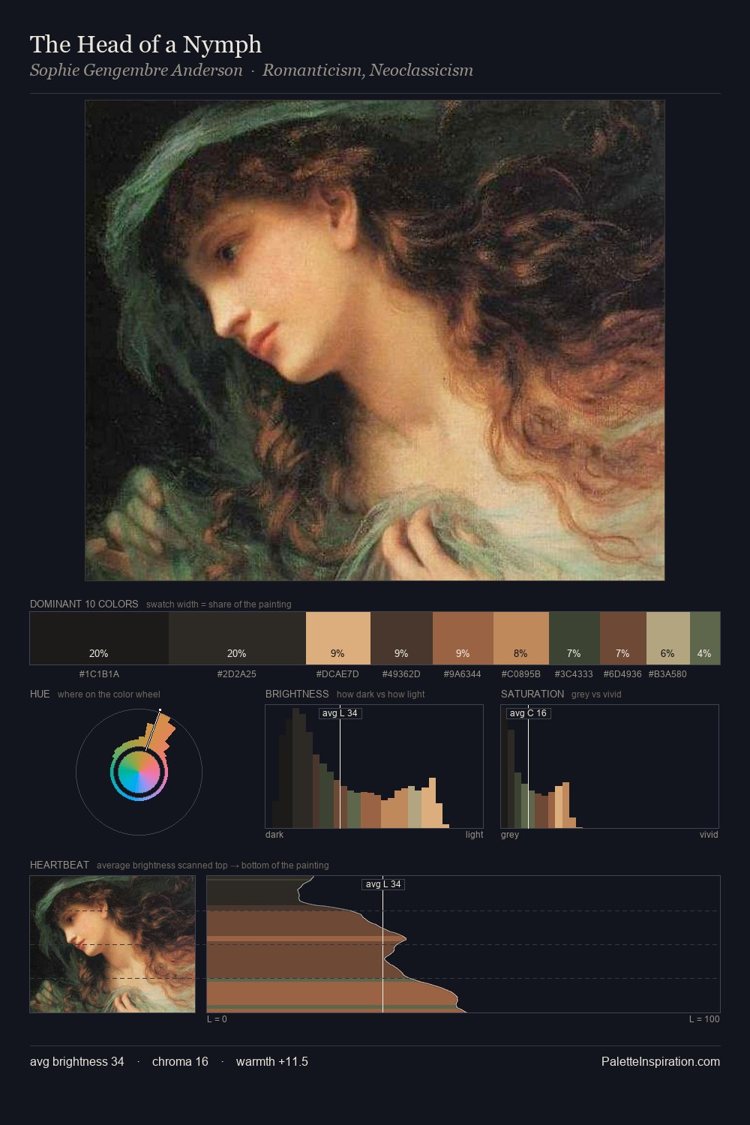The image size is (750, 1125).
Task: Click the DOMINANT 10 COLORS heading
Action: [84, 604]
